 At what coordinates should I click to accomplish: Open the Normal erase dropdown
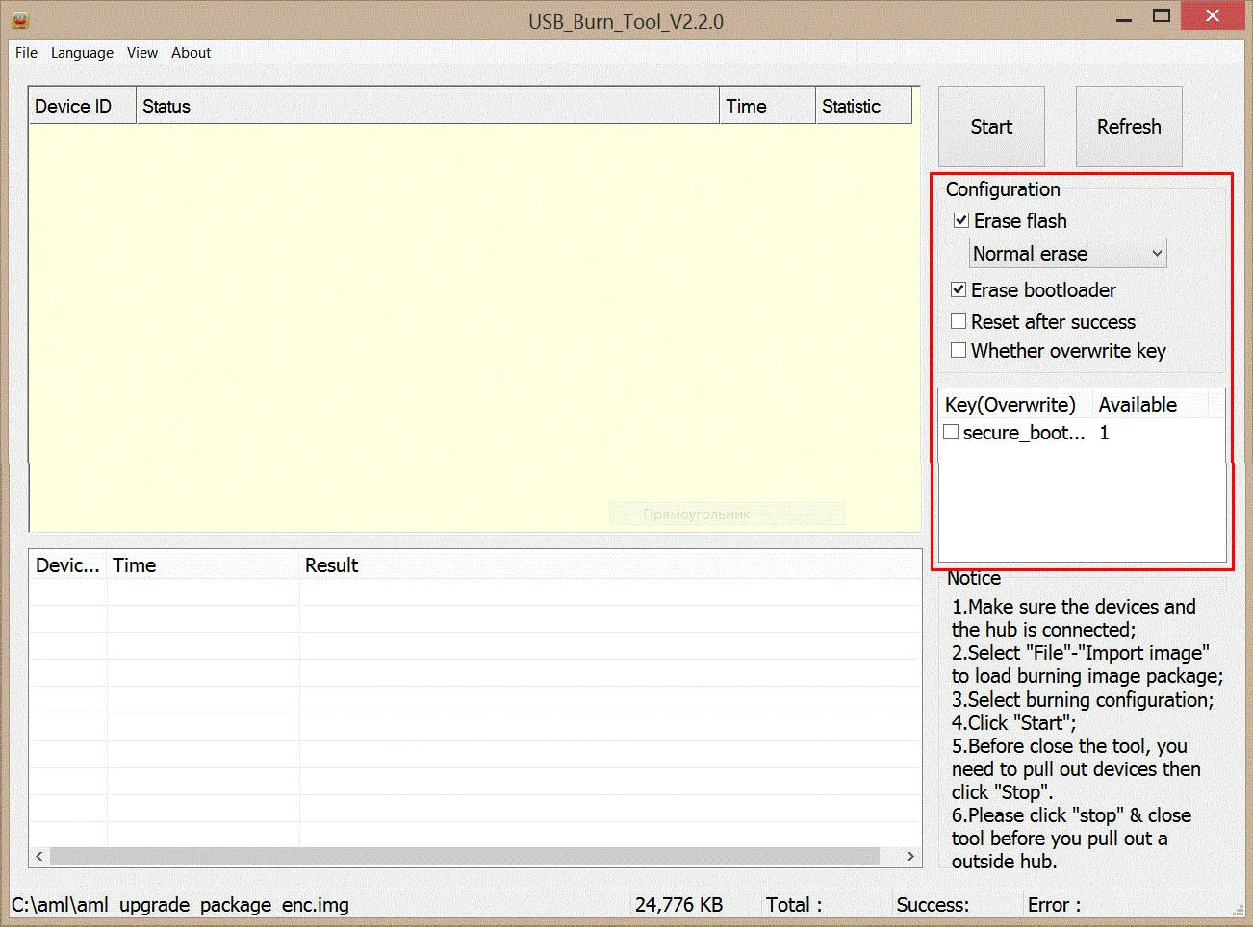(x=1067, y=254)
